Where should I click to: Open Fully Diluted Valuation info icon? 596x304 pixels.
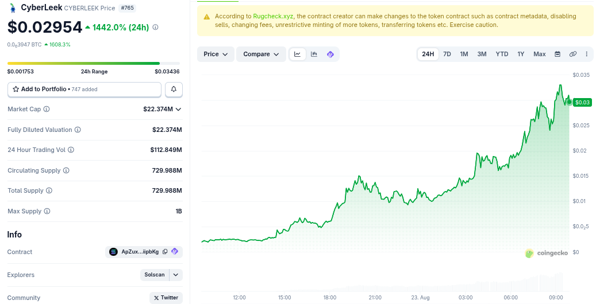pos(78,130)
